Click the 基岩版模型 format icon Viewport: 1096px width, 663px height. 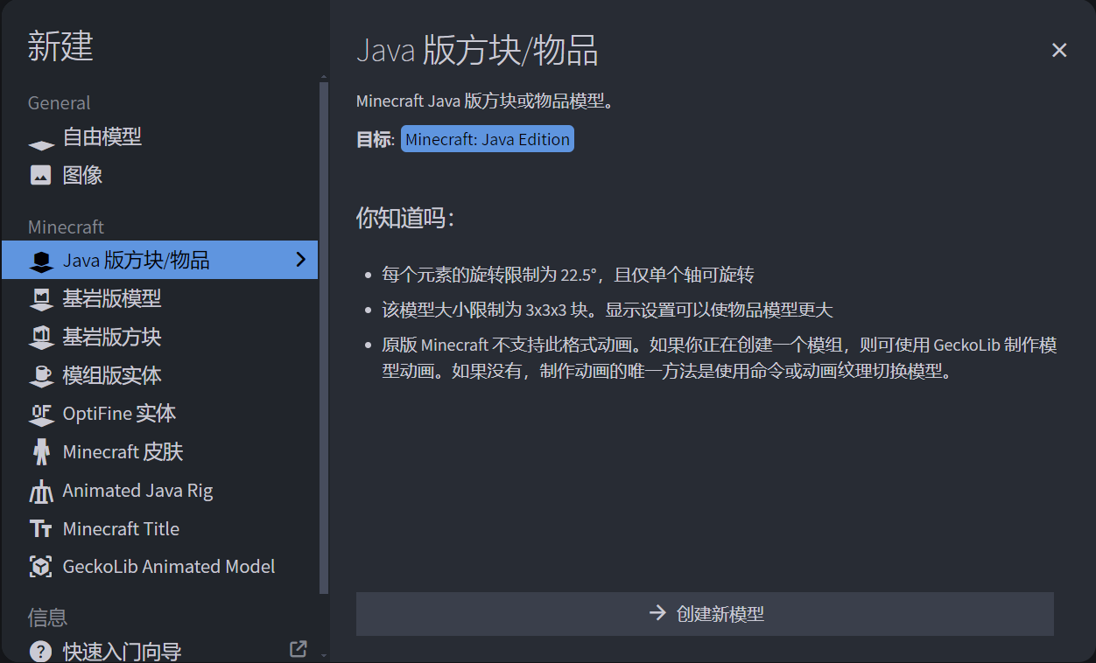pos(41,299)
